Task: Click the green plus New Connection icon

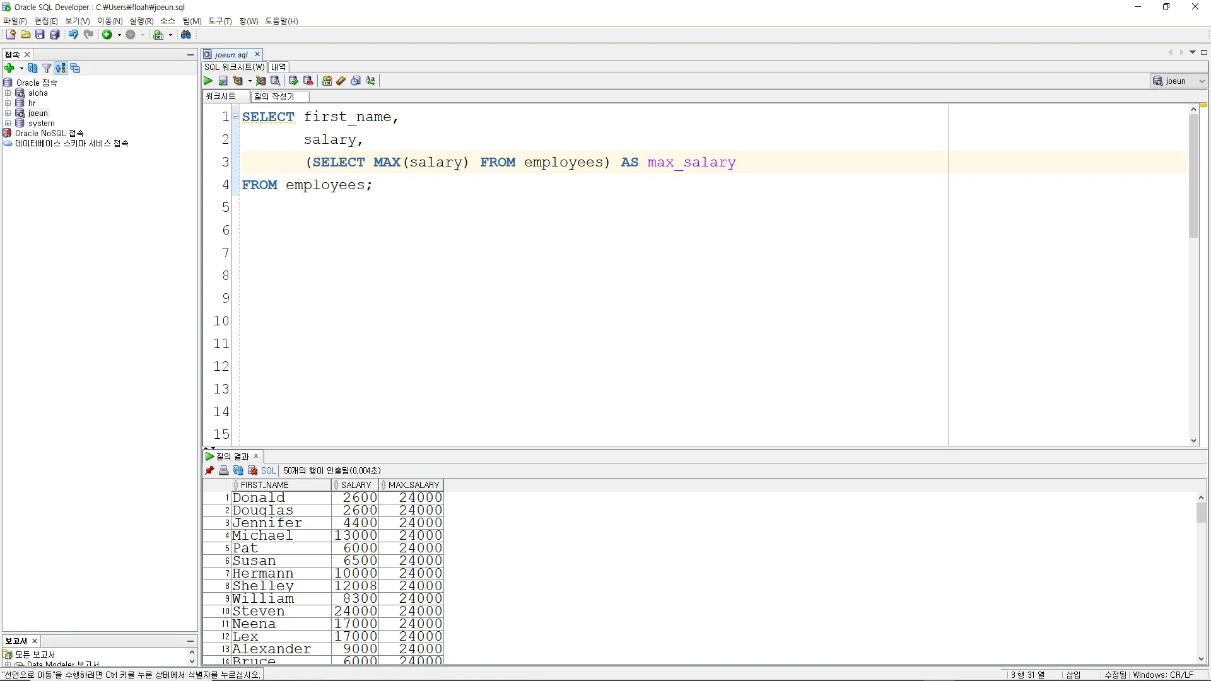Action: (x=9, y=68)
